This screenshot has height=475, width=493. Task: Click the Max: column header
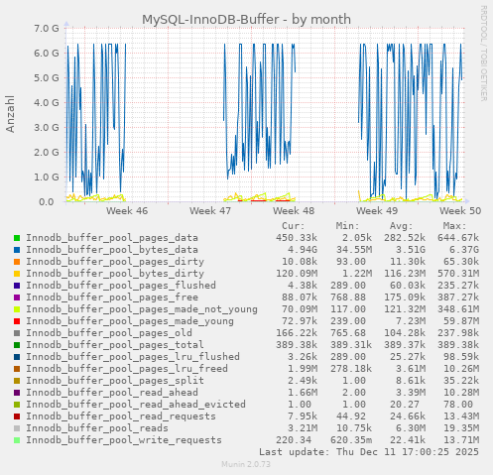455,226
